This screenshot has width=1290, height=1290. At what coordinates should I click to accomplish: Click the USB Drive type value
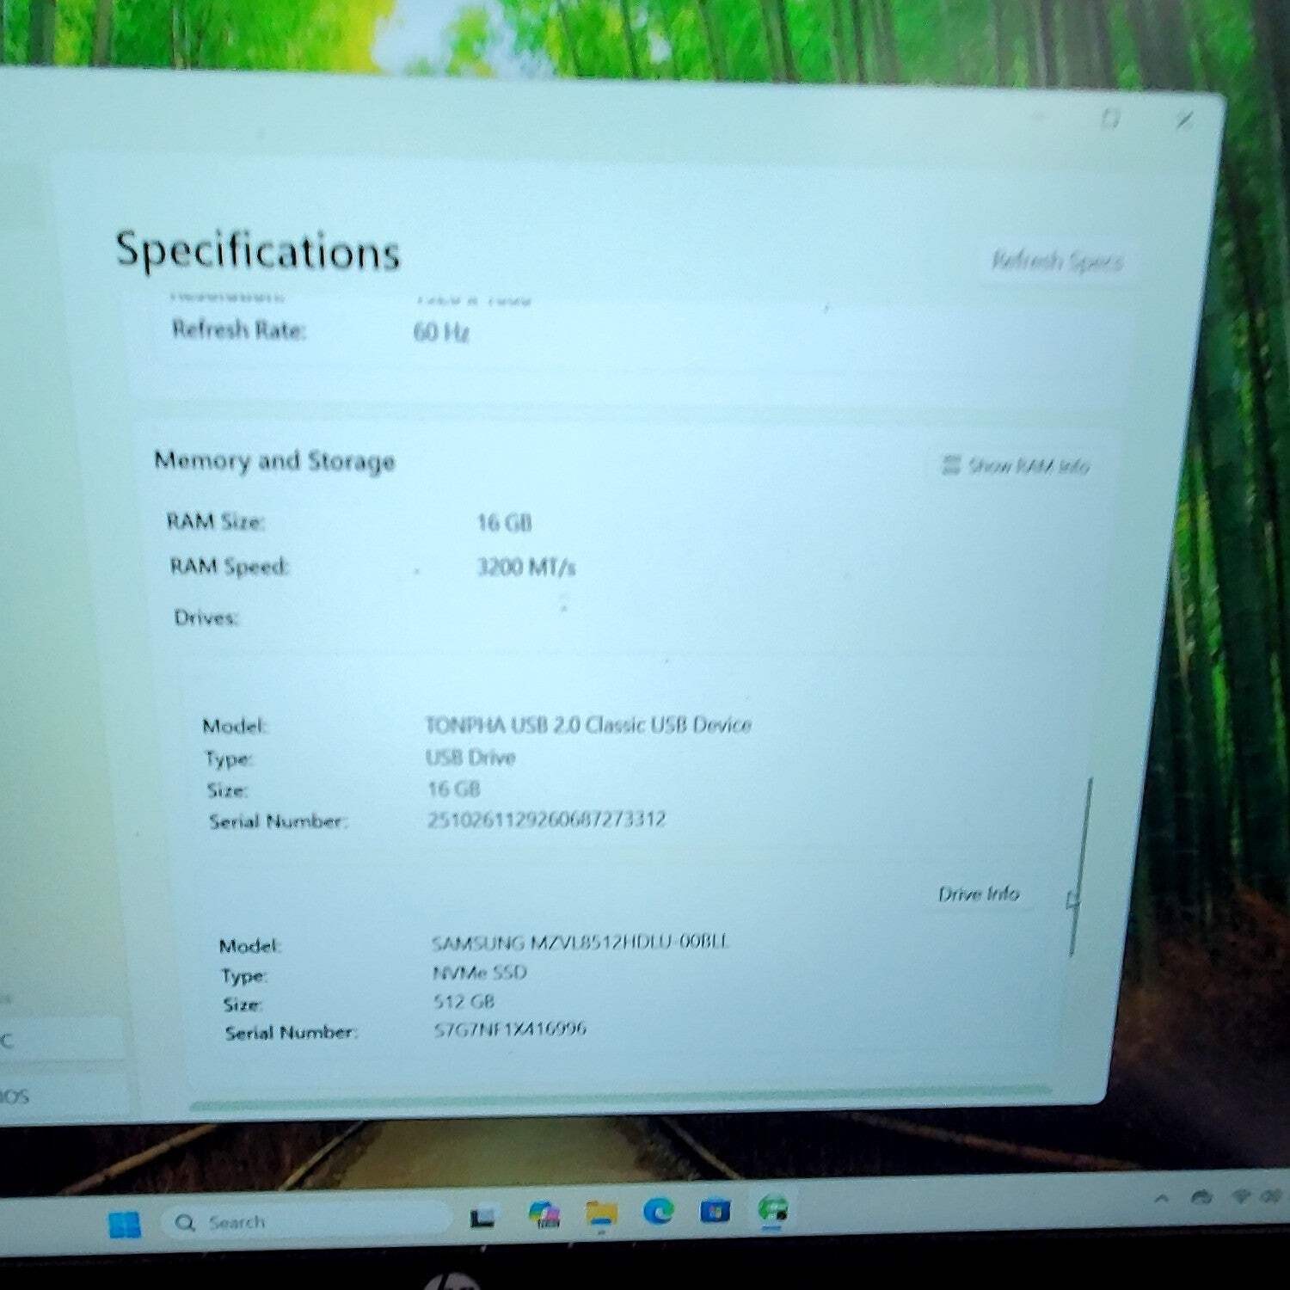470,758
